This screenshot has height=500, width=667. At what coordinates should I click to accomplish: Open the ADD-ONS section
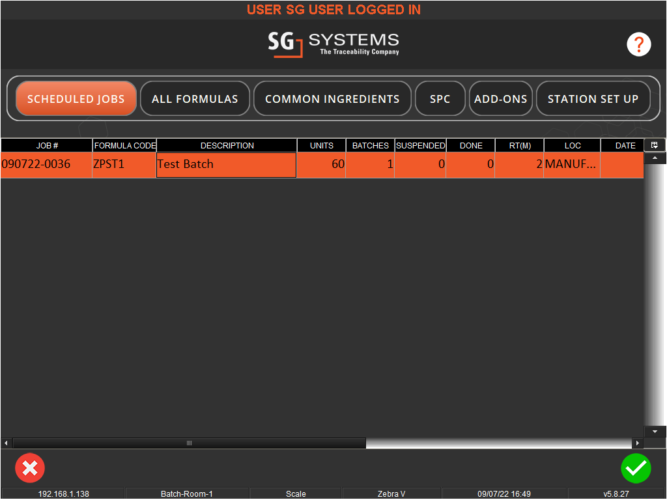pos(500,98)
